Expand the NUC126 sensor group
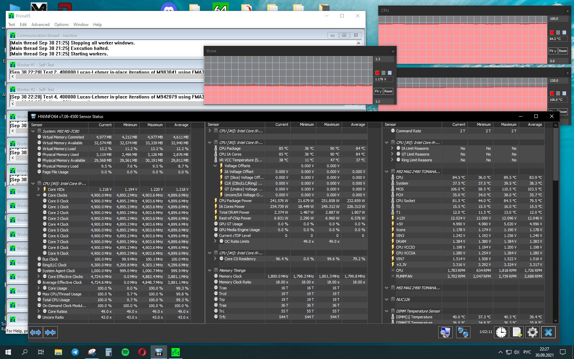 pos(387,300)
